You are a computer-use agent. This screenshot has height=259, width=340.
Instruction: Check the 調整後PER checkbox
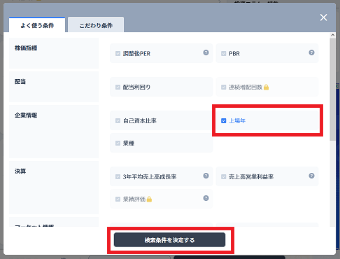(x=118, y=54)
